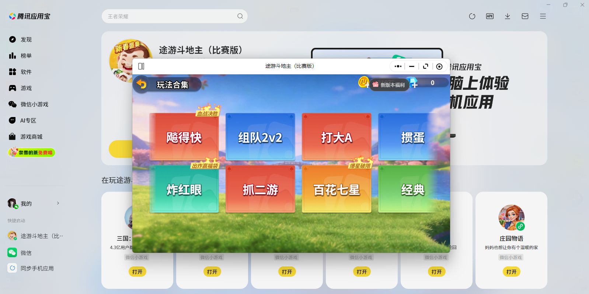Click the blue diamond plus icon
Viewport: 589px width, 294px height.
coord(412,83)
